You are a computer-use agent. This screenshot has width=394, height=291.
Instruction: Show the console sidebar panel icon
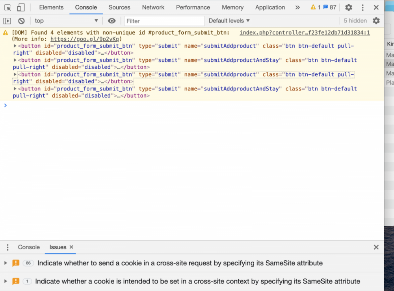[x=7, y=21]
